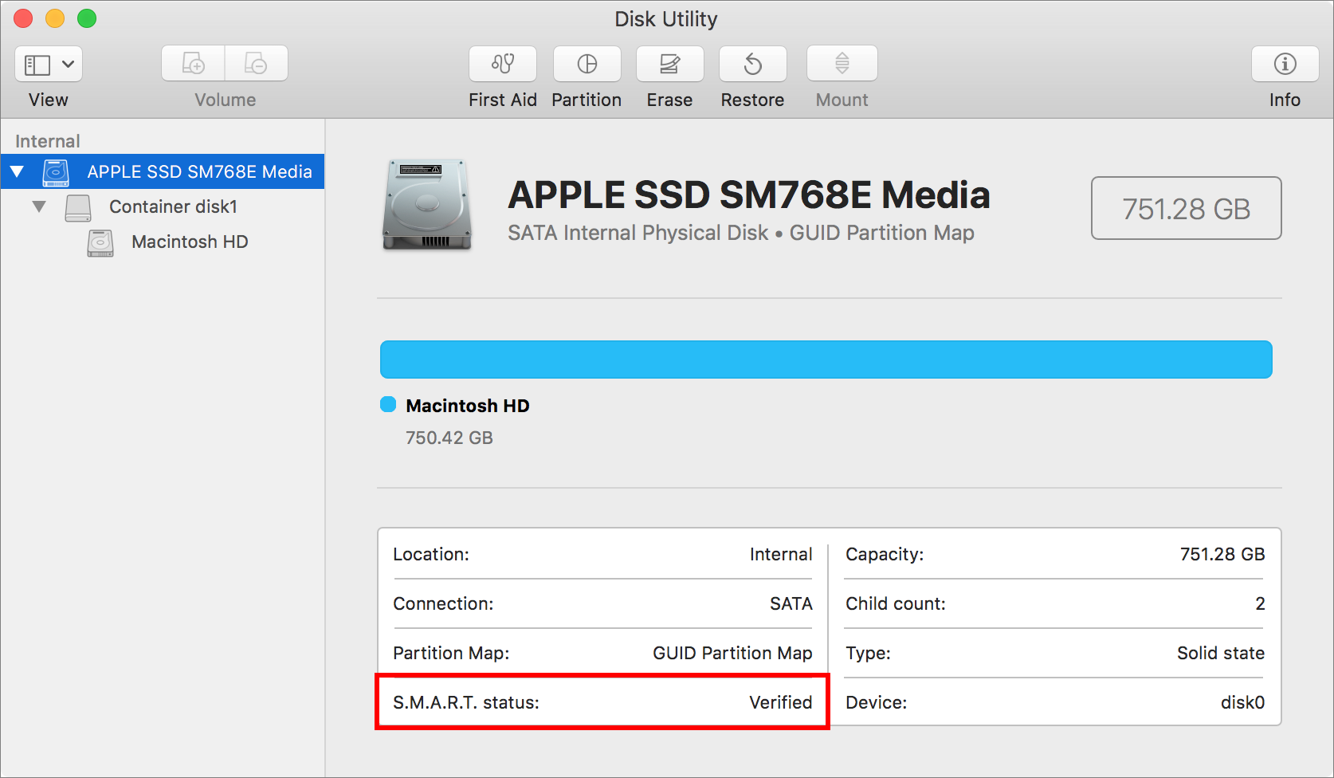The width and height of the screenshot is (1334, 778).
Task: Click the Internal sidebar section header
Action: pos(48,141)
